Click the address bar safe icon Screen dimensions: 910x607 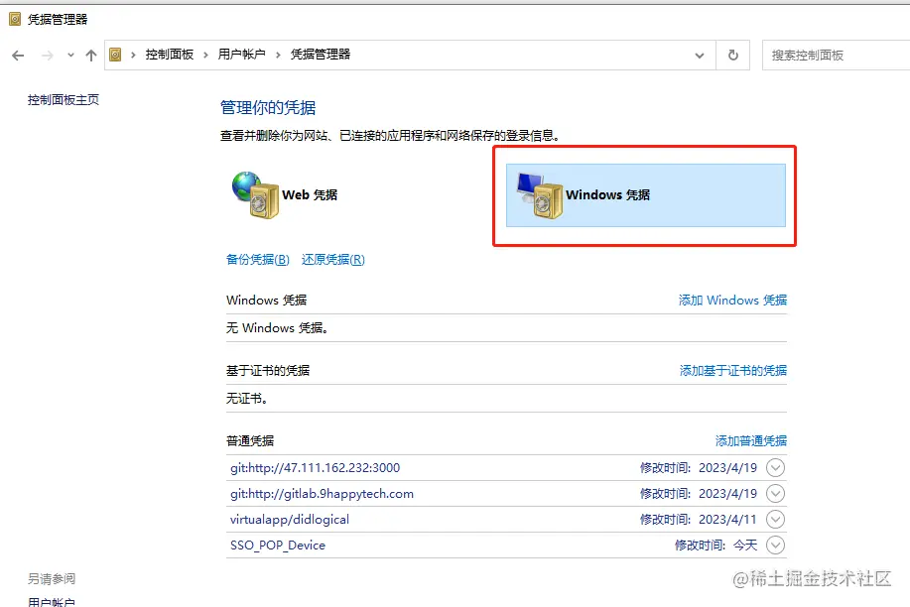(115, 55)
